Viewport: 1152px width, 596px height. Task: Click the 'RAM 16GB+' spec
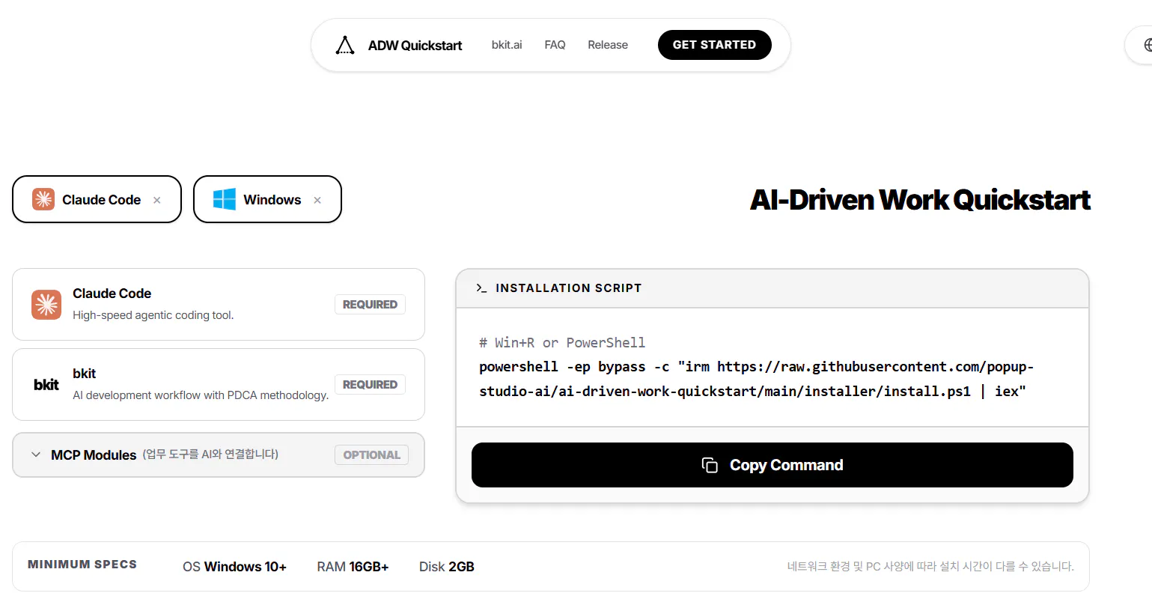pyautogui.click(x=353, y=567)
